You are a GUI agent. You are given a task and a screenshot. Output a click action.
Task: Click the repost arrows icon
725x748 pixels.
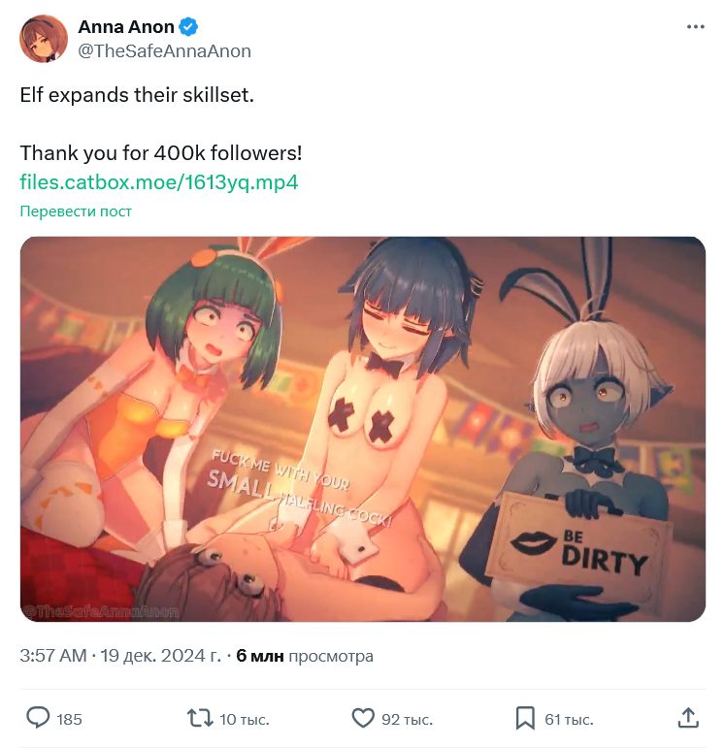click(x=200, y=718)
